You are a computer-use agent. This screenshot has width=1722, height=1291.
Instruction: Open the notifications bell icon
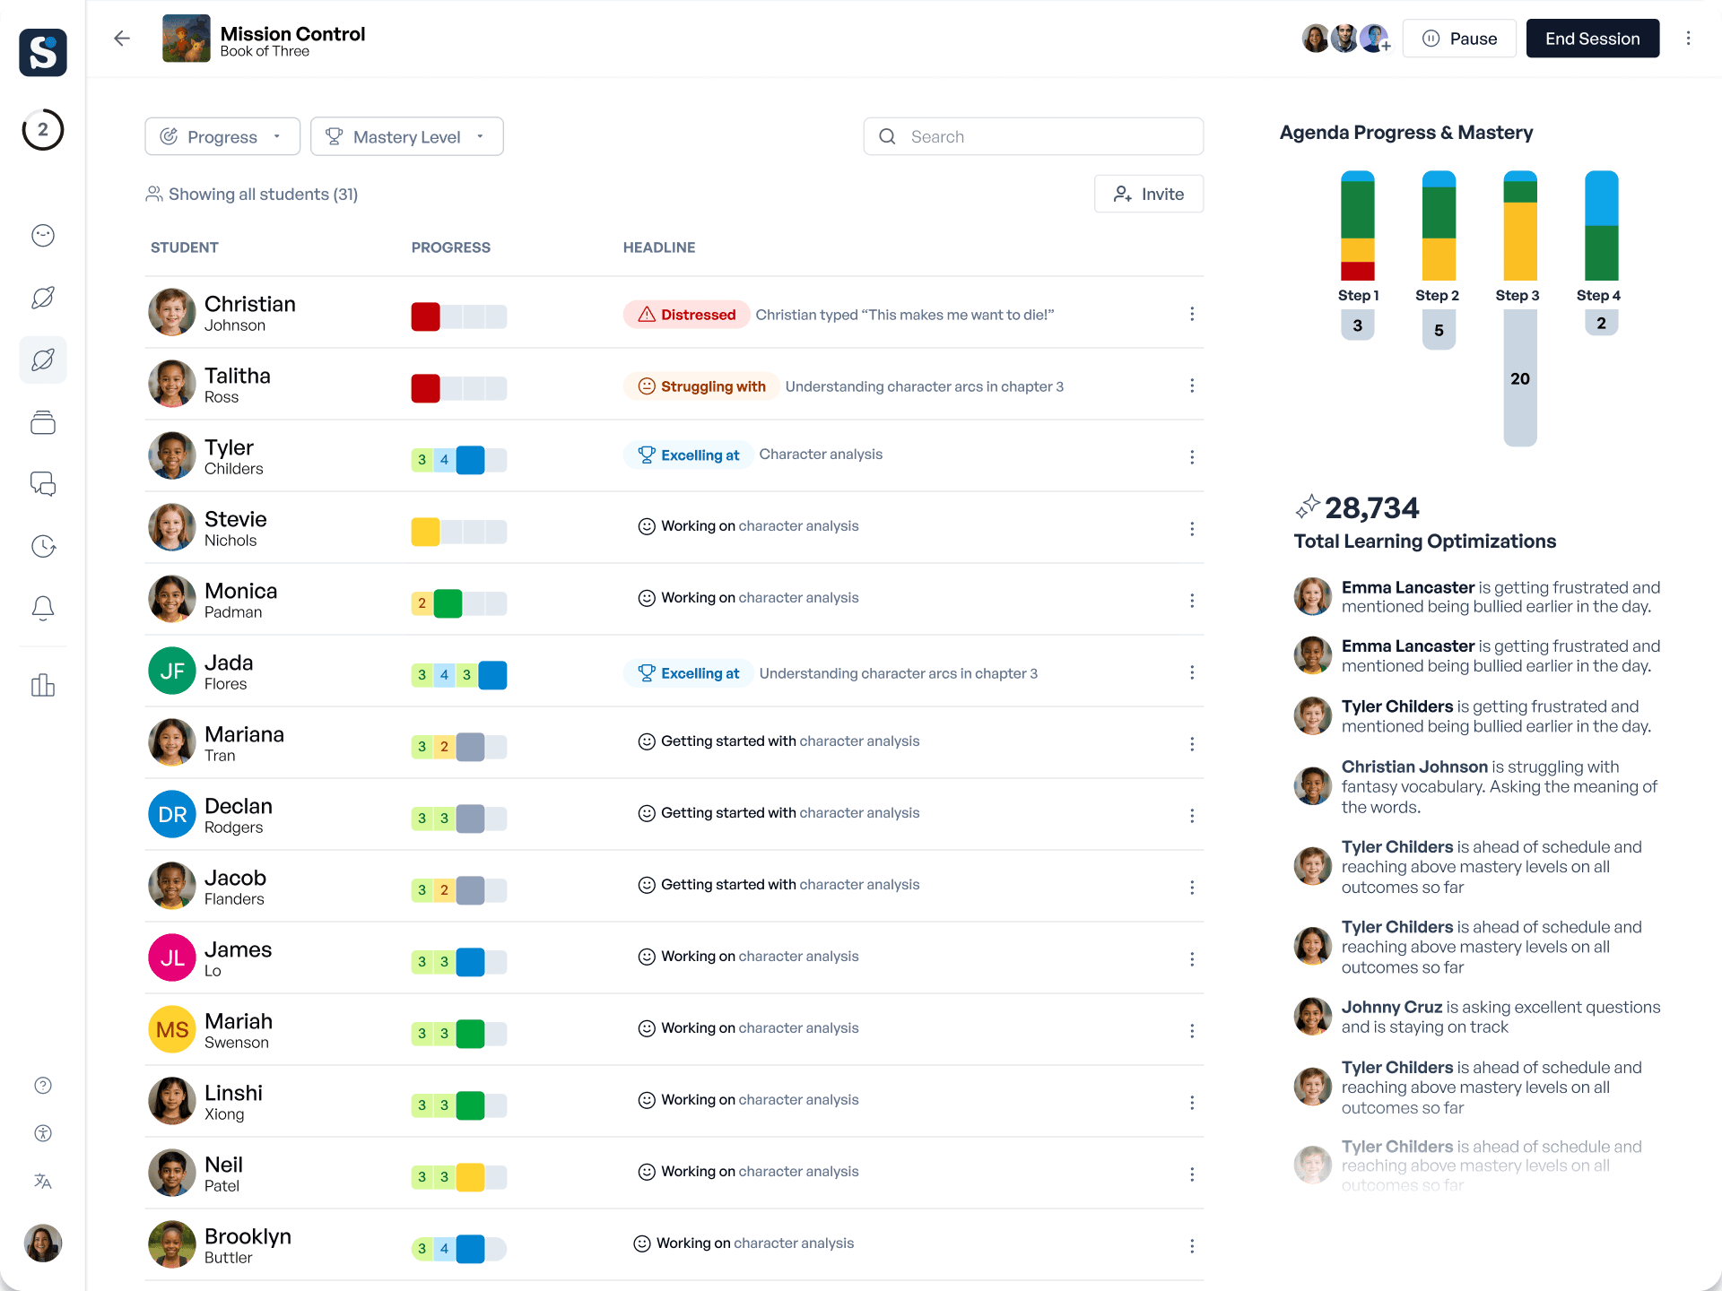[43, 609]
